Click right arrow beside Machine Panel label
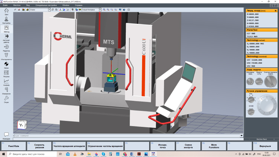The width and height of the screenshot is (279, 157). pos(274,139)
